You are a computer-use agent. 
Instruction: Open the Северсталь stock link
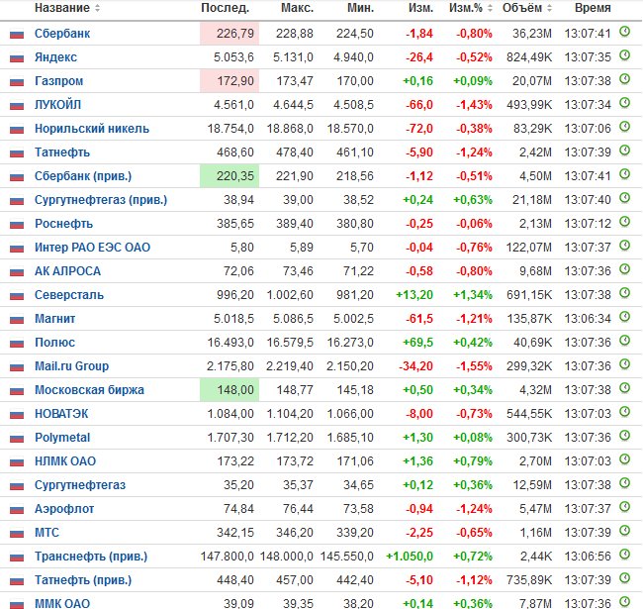69,295
